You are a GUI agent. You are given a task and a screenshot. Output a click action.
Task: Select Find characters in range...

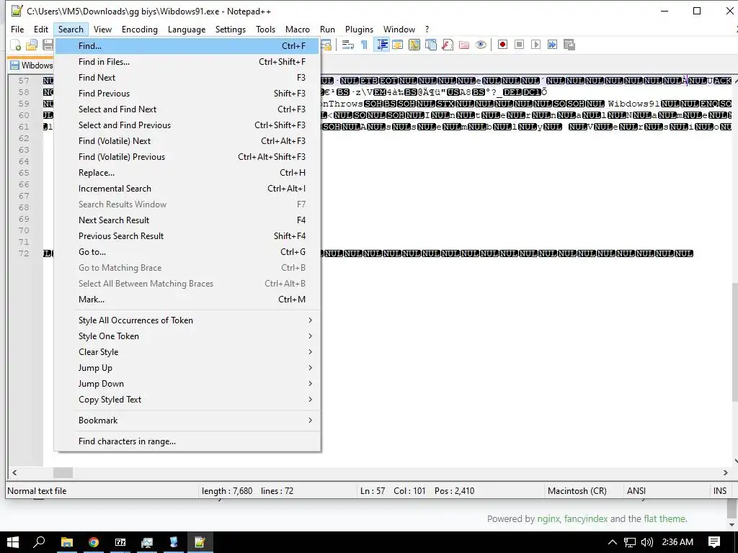pyautogui.click(x=187, y=441)
